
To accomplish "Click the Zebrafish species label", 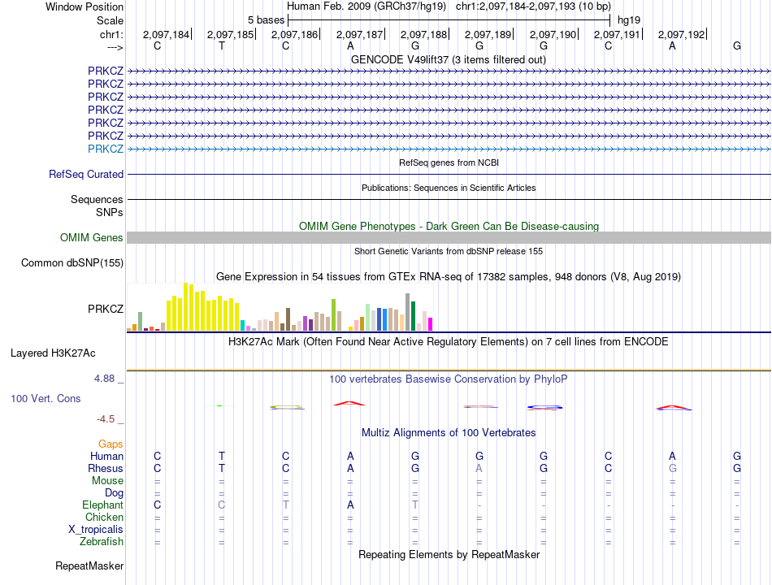I will coord(102,542).
